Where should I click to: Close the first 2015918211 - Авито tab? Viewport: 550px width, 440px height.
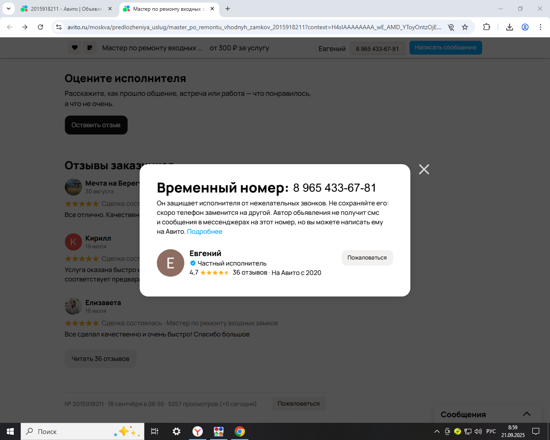110,9
